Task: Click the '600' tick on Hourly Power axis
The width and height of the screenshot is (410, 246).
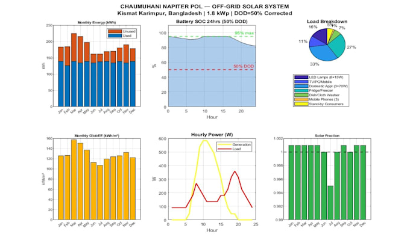Action: (162, 138)
